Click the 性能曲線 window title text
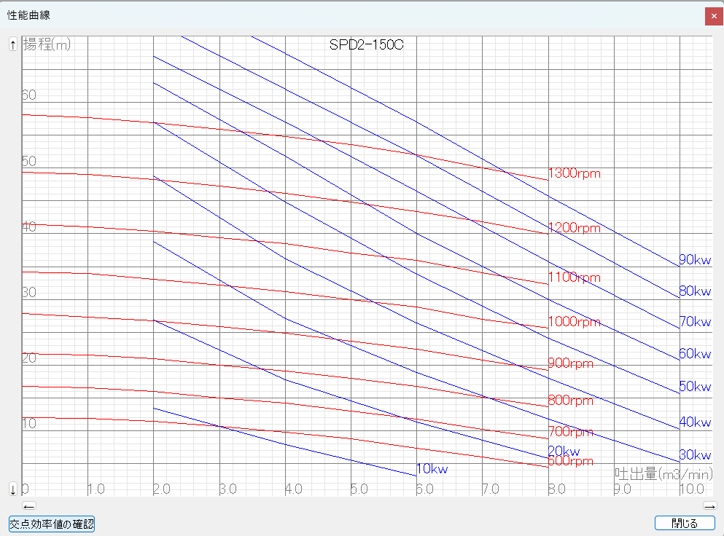 [x=29, y=15]
